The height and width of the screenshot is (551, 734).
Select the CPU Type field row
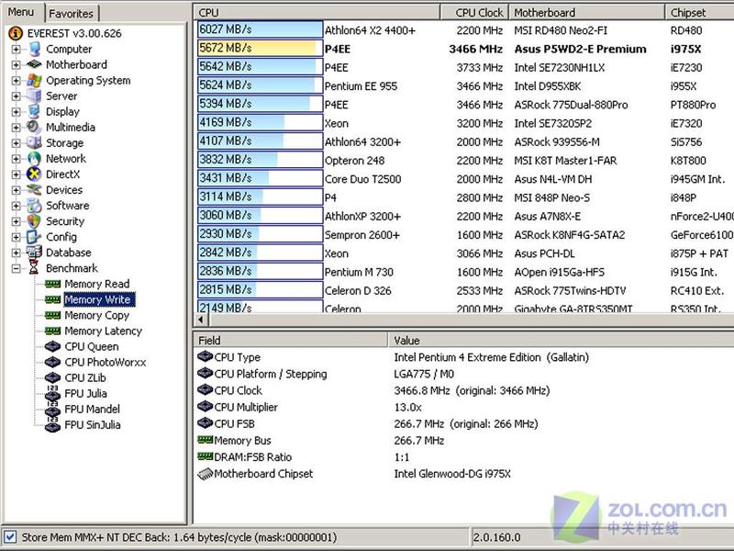(463, 357)
